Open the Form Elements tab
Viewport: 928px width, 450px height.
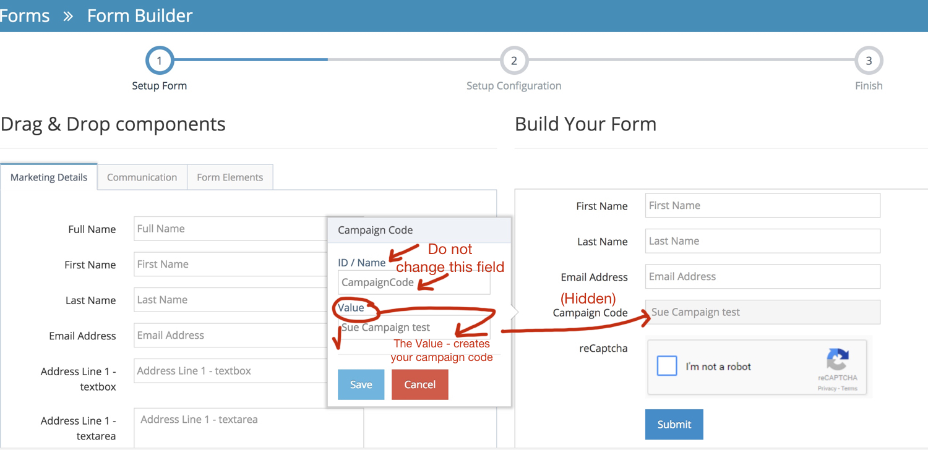(230, 177)
